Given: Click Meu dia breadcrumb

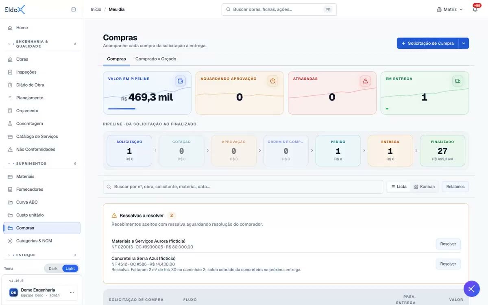Looking at the screenshot, I should tap(117, 9).
